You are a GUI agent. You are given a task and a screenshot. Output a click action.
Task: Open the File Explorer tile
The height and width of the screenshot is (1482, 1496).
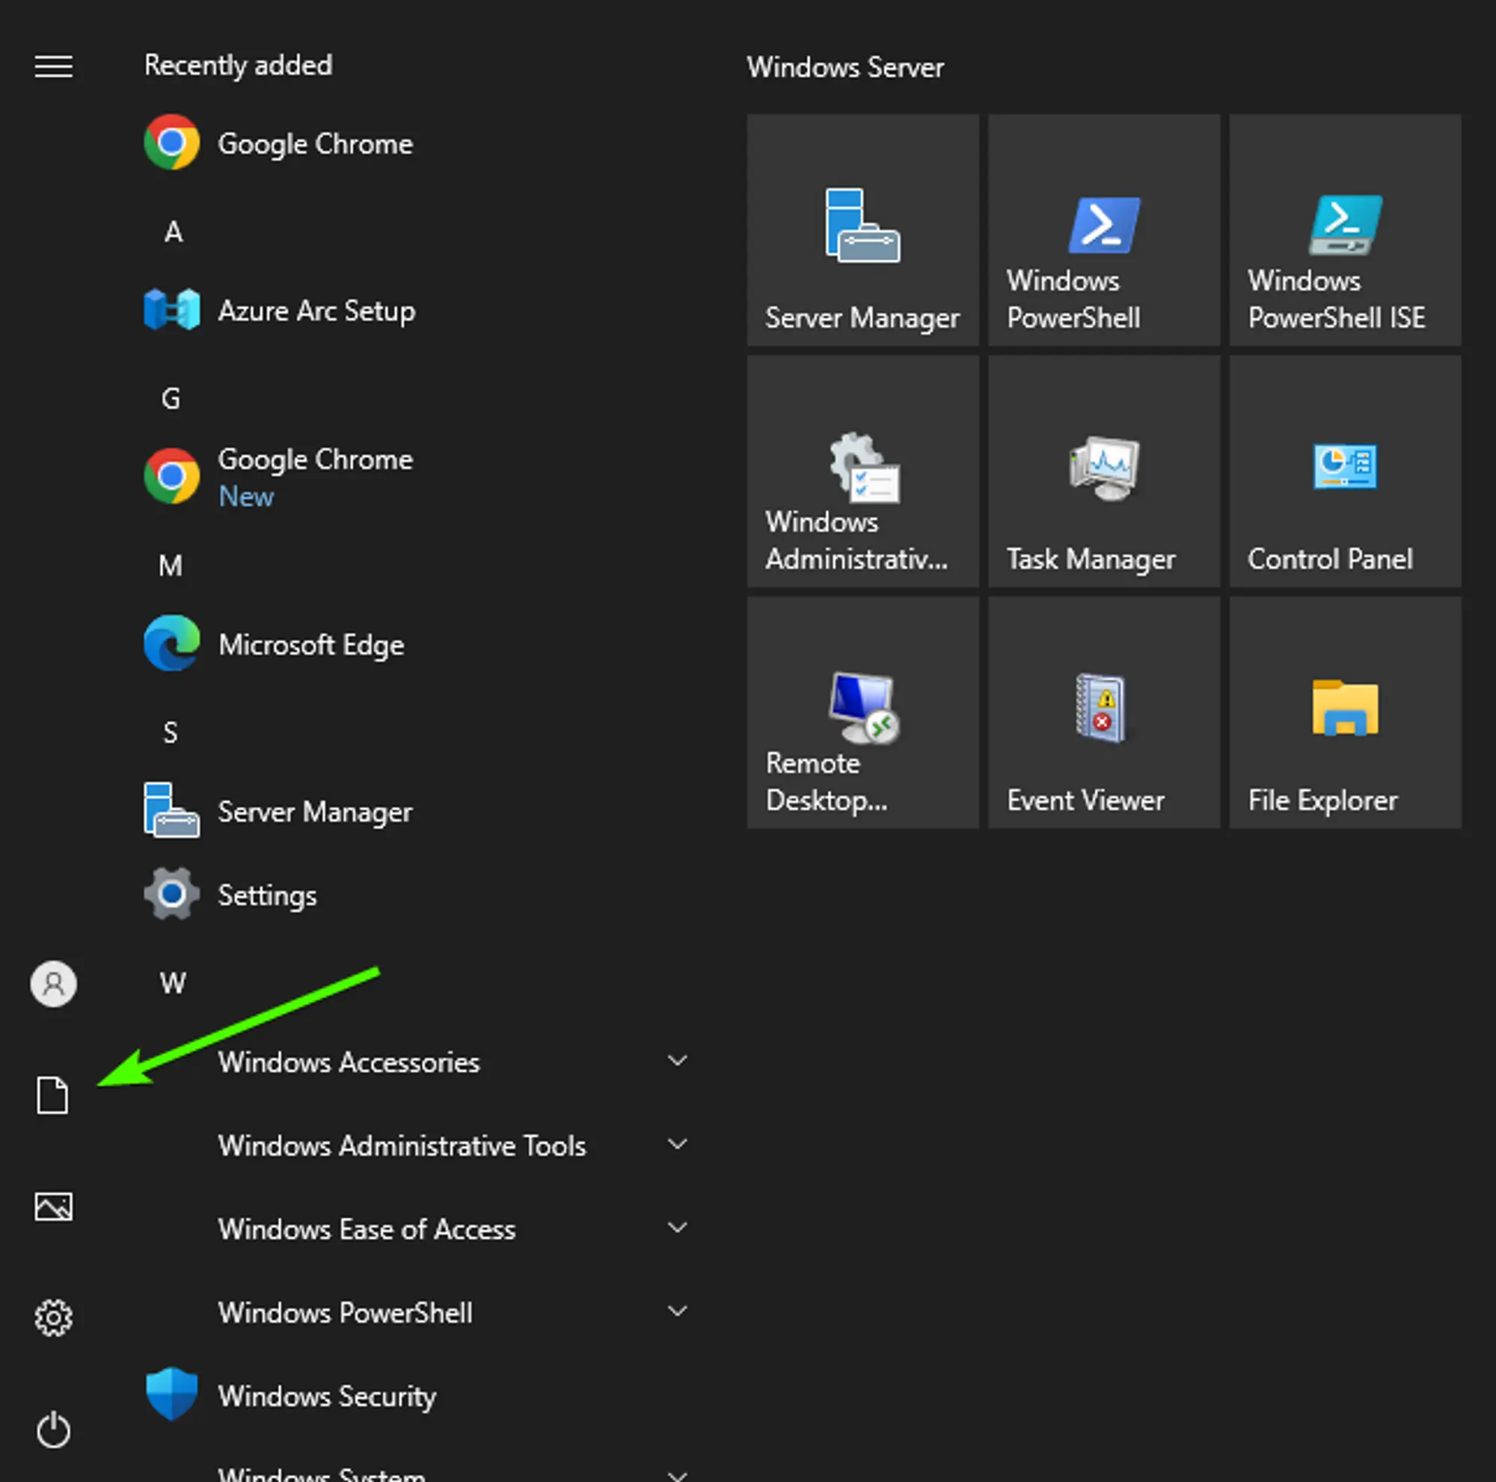pos(1343,711)
